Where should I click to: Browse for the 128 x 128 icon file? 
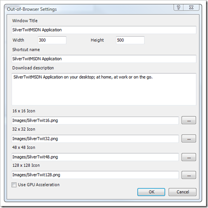click(189, 175)
